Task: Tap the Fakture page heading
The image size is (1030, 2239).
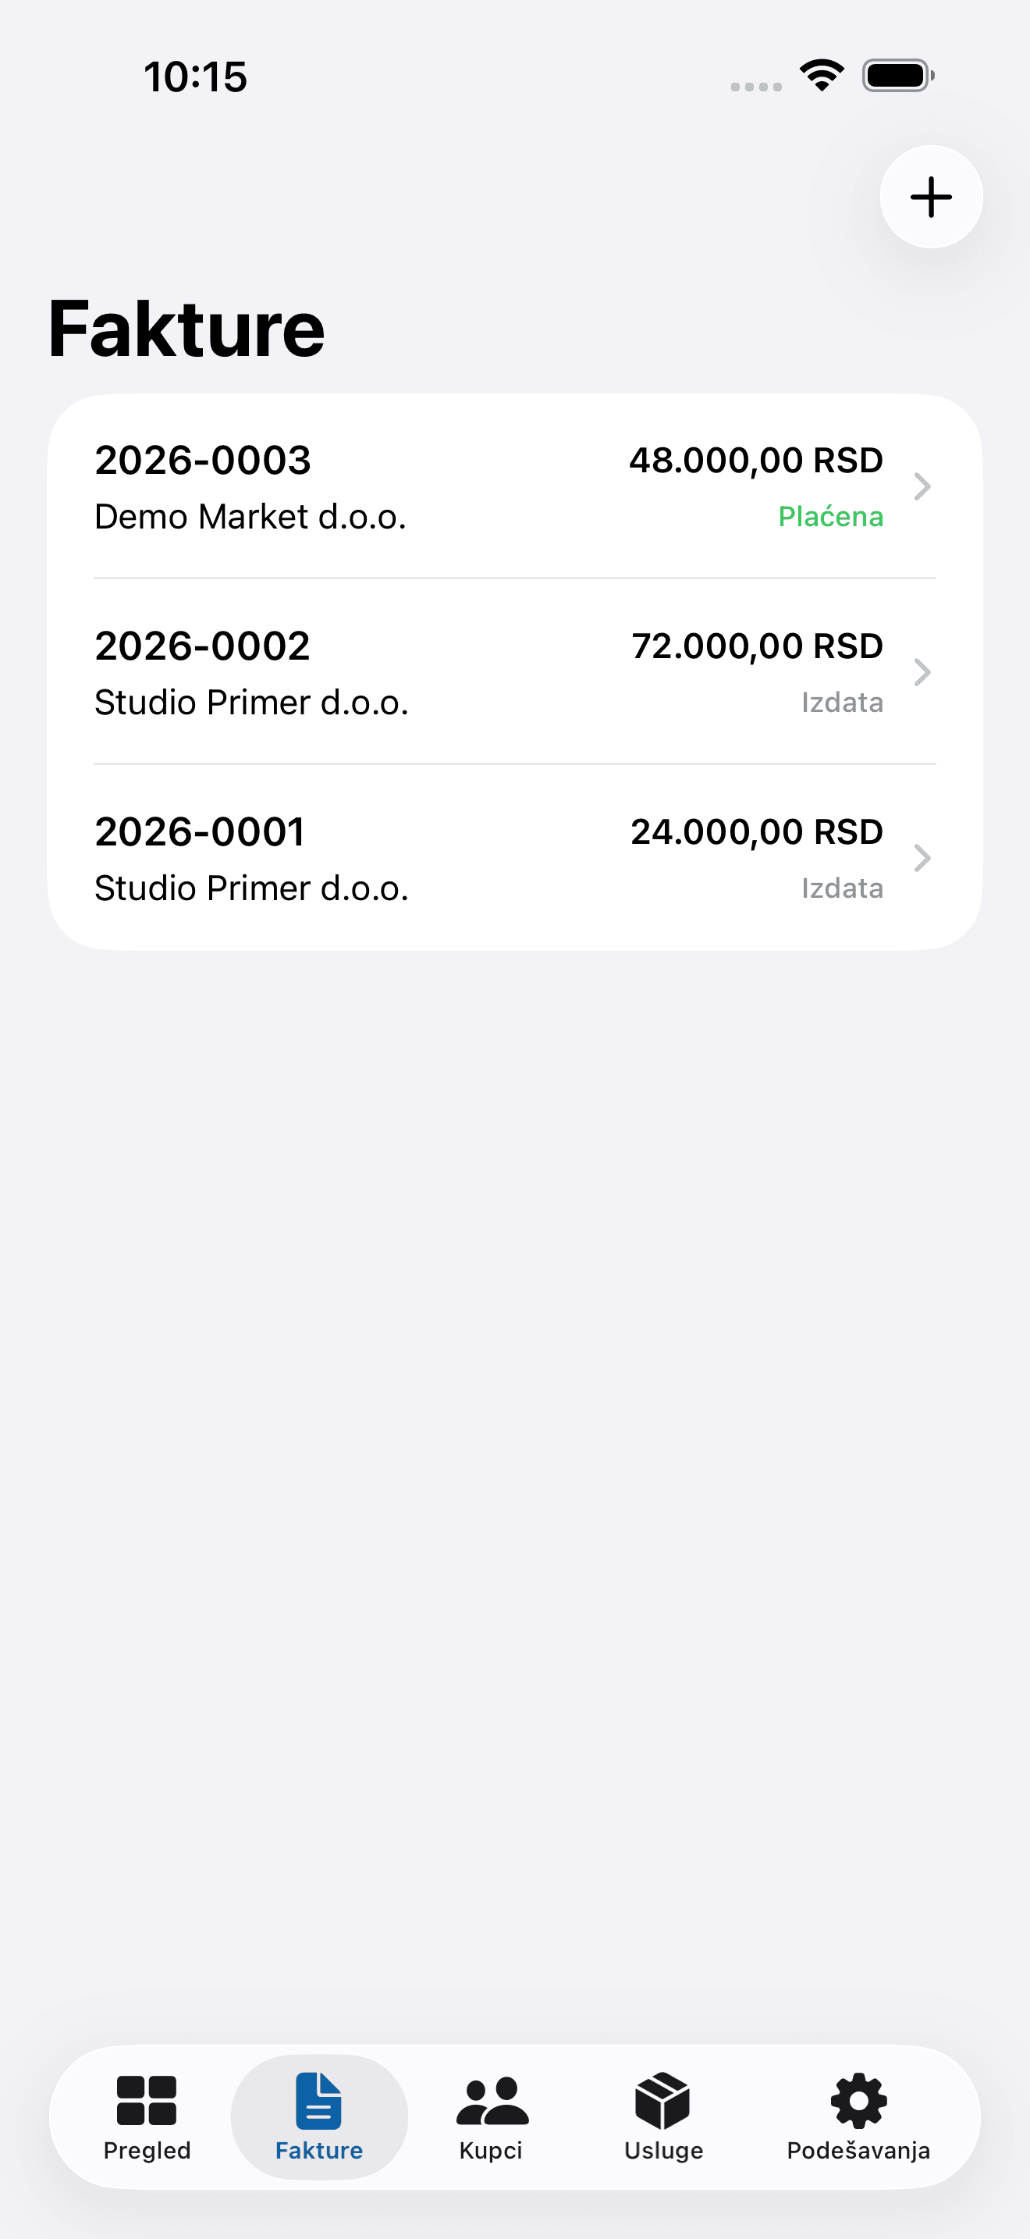Action: 186,329
